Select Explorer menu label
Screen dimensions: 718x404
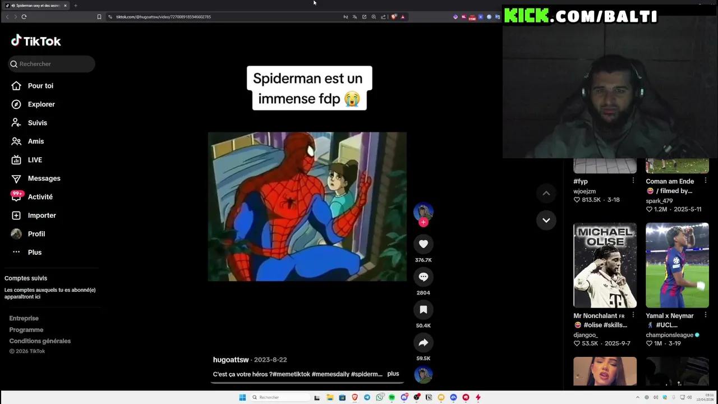click(42, 104)
